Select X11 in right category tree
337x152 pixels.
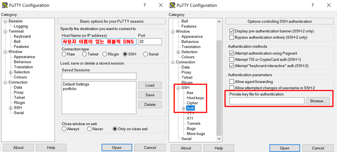(190, 118)
